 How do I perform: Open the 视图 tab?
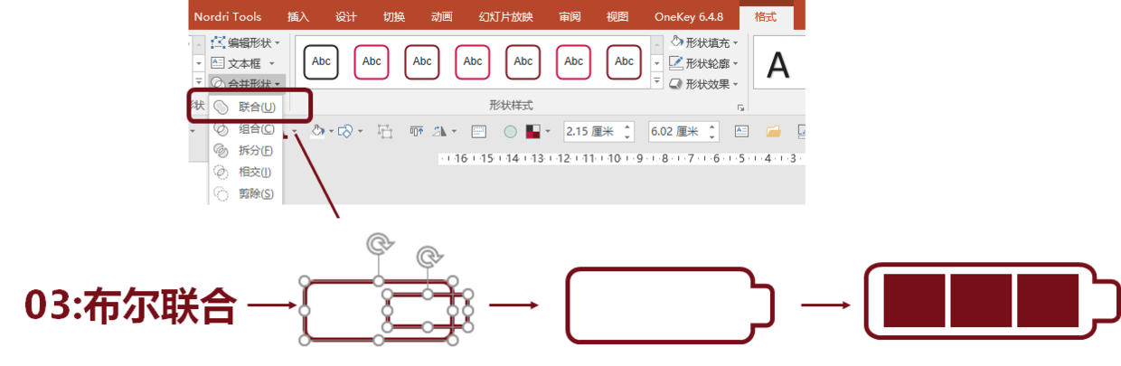pos(617,16)
